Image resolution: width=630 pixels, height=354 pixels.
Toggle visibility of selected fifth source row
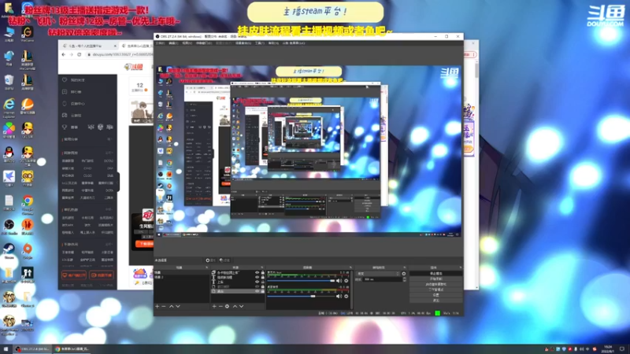[x=258, y=291]
